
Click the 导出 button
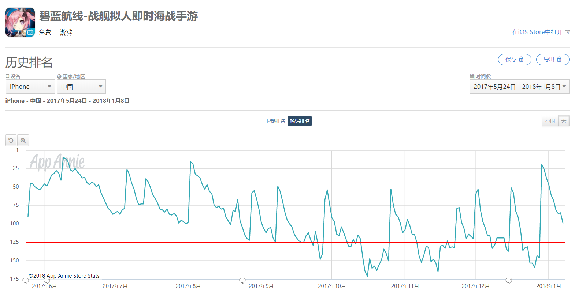[x=553, y=60]
